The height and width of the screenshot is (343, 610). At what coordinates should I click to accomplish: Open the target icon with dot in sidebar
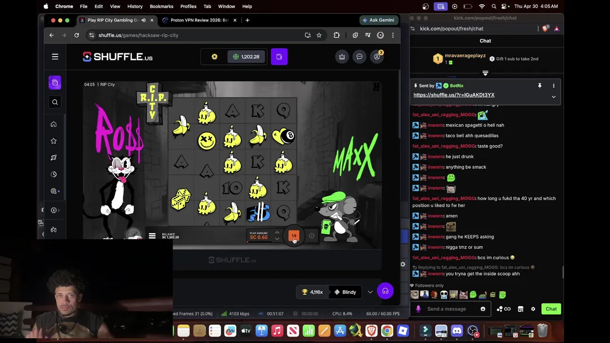pos(53,191)
